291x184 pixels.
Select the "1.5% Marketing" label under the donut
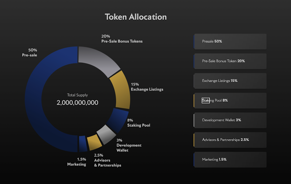(x=76, y=162)
